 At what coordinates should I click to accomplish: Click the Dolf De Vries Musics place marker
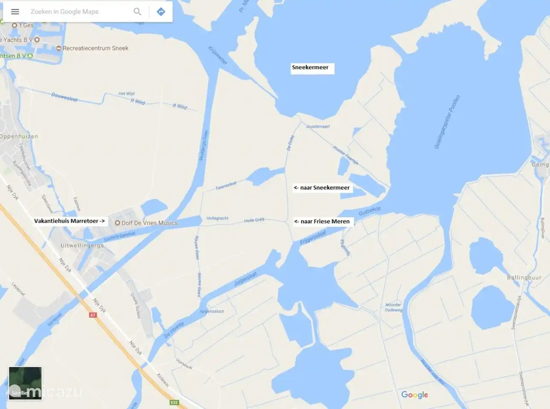[117, 223]
